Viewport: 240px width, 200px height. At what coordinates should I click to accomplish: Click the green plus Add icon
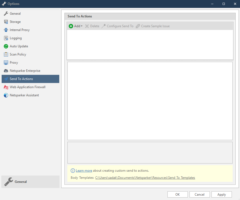coord(71,26)
